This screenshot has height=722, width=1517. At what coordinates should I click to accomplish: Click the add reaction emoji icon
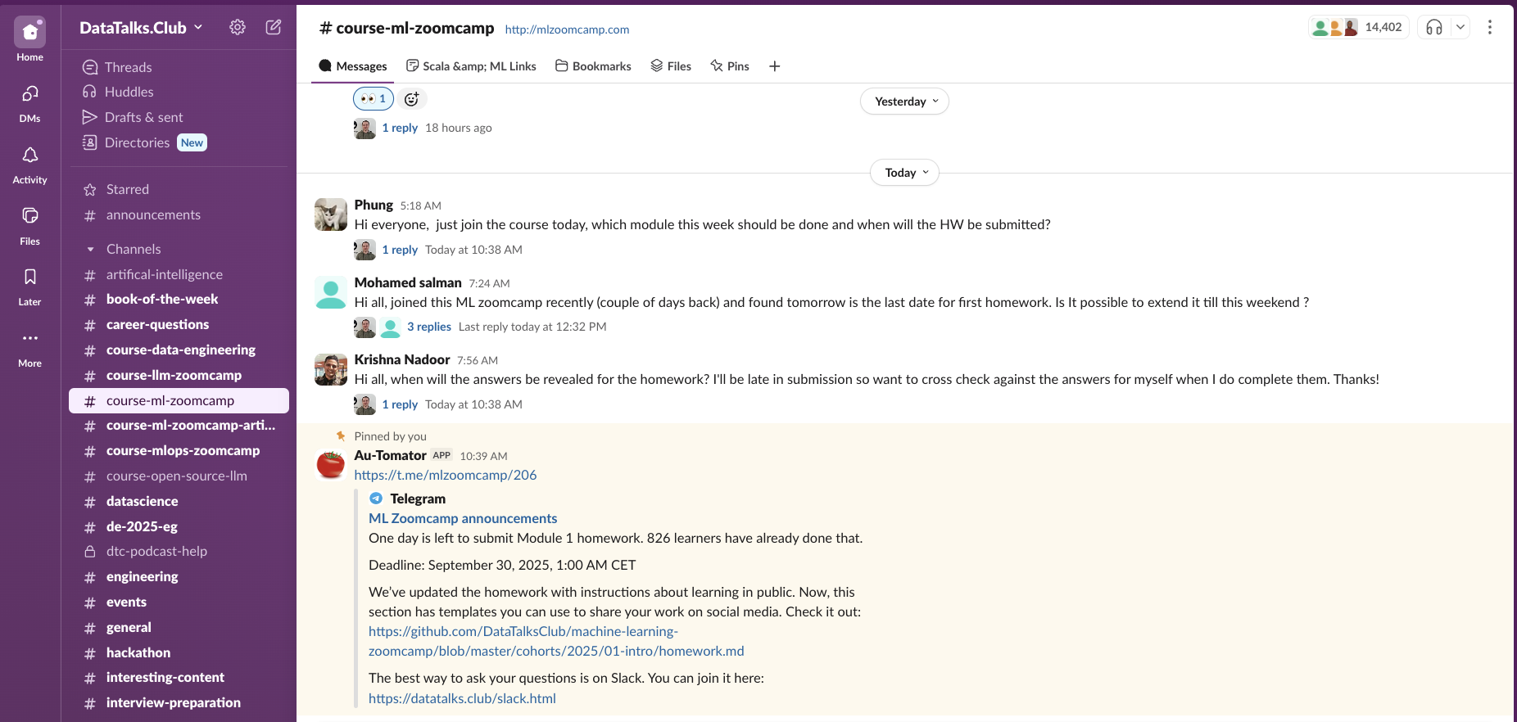pyautogui.click(x=412, y=99)
